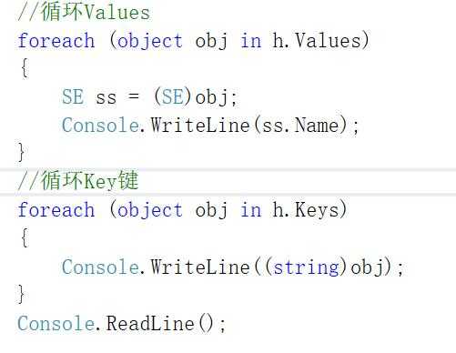Click the Console.ReadLine statement
Image resolution: width=456 pixels, height=353 pixels.
point(121,324)
